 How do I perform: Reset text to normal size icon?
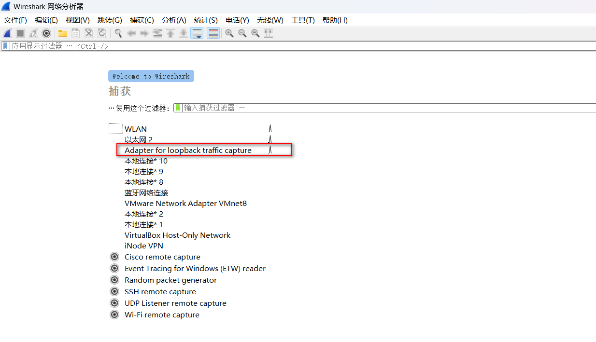pyautogui.click(x=255, y=33)
